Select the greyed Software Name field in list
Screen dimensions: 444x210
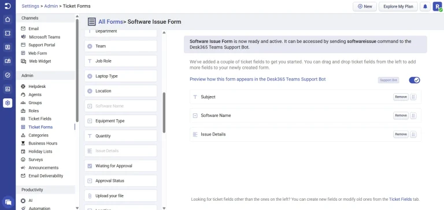pos(121,106)
